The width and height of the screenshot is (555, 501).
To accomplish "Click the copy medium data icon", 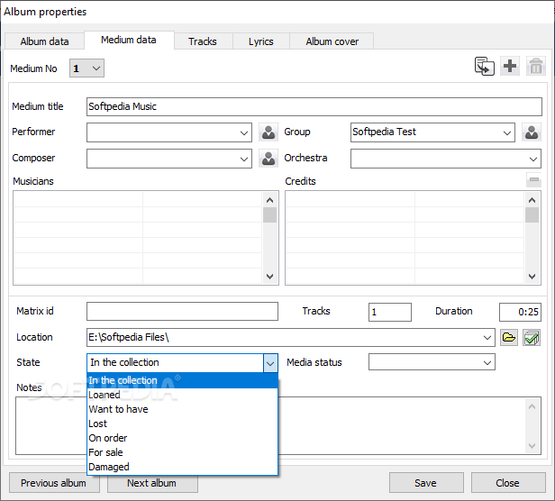I will click(x=484, y=66).
